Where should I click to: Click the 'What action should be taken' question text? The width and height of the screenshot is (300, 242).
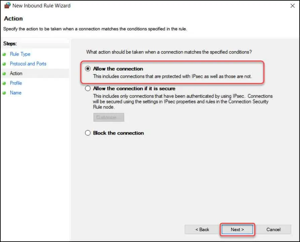[169, 52]
